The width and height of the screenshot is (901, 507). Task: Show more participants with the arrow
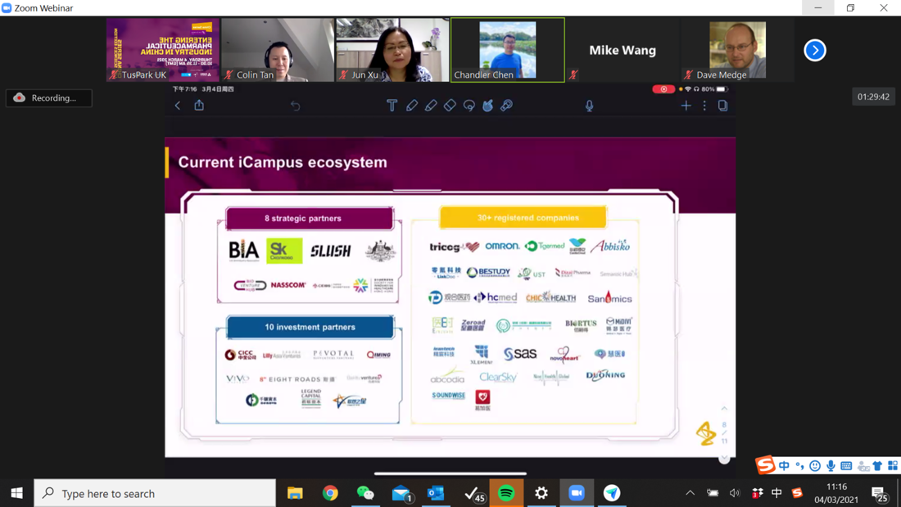pyautogui.click(x=814, y=50)
